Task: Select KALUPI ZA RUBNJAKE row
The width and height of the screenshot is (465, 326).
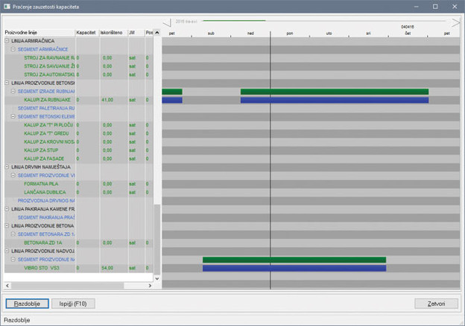Action: [x=48, y=100]
